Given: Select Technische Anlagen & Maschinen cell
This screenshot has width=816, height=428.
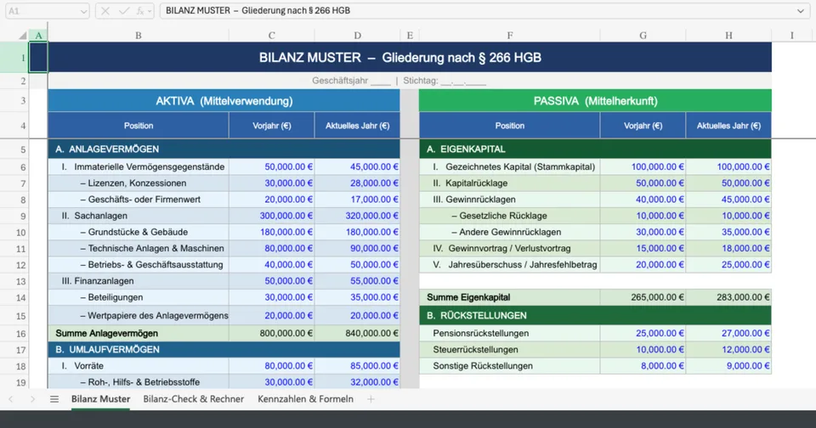Looking at the screenshot, I should (x=139, y=249).
